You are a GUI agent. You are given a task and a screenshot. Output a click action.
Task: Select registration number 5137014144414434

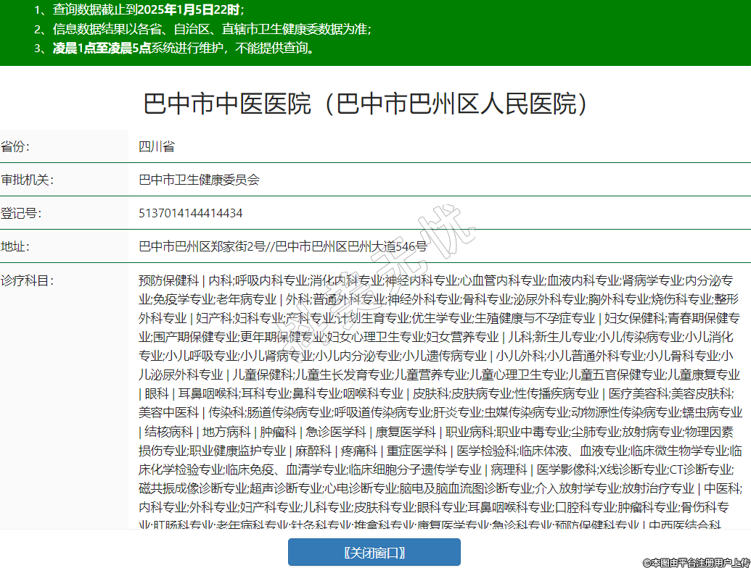[x=191, y=213]
